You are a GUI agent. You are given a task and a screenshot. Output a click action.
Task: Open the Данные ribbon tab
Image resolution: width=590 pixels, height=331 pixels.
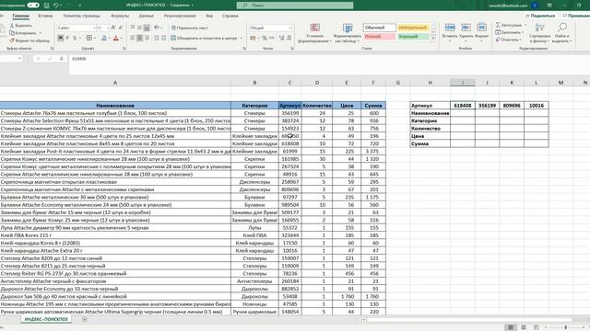146,16
